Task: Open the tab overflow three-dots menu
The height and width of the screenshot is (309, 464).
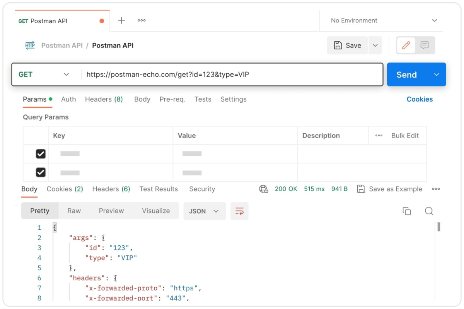Action: click(x=142, y=20)
